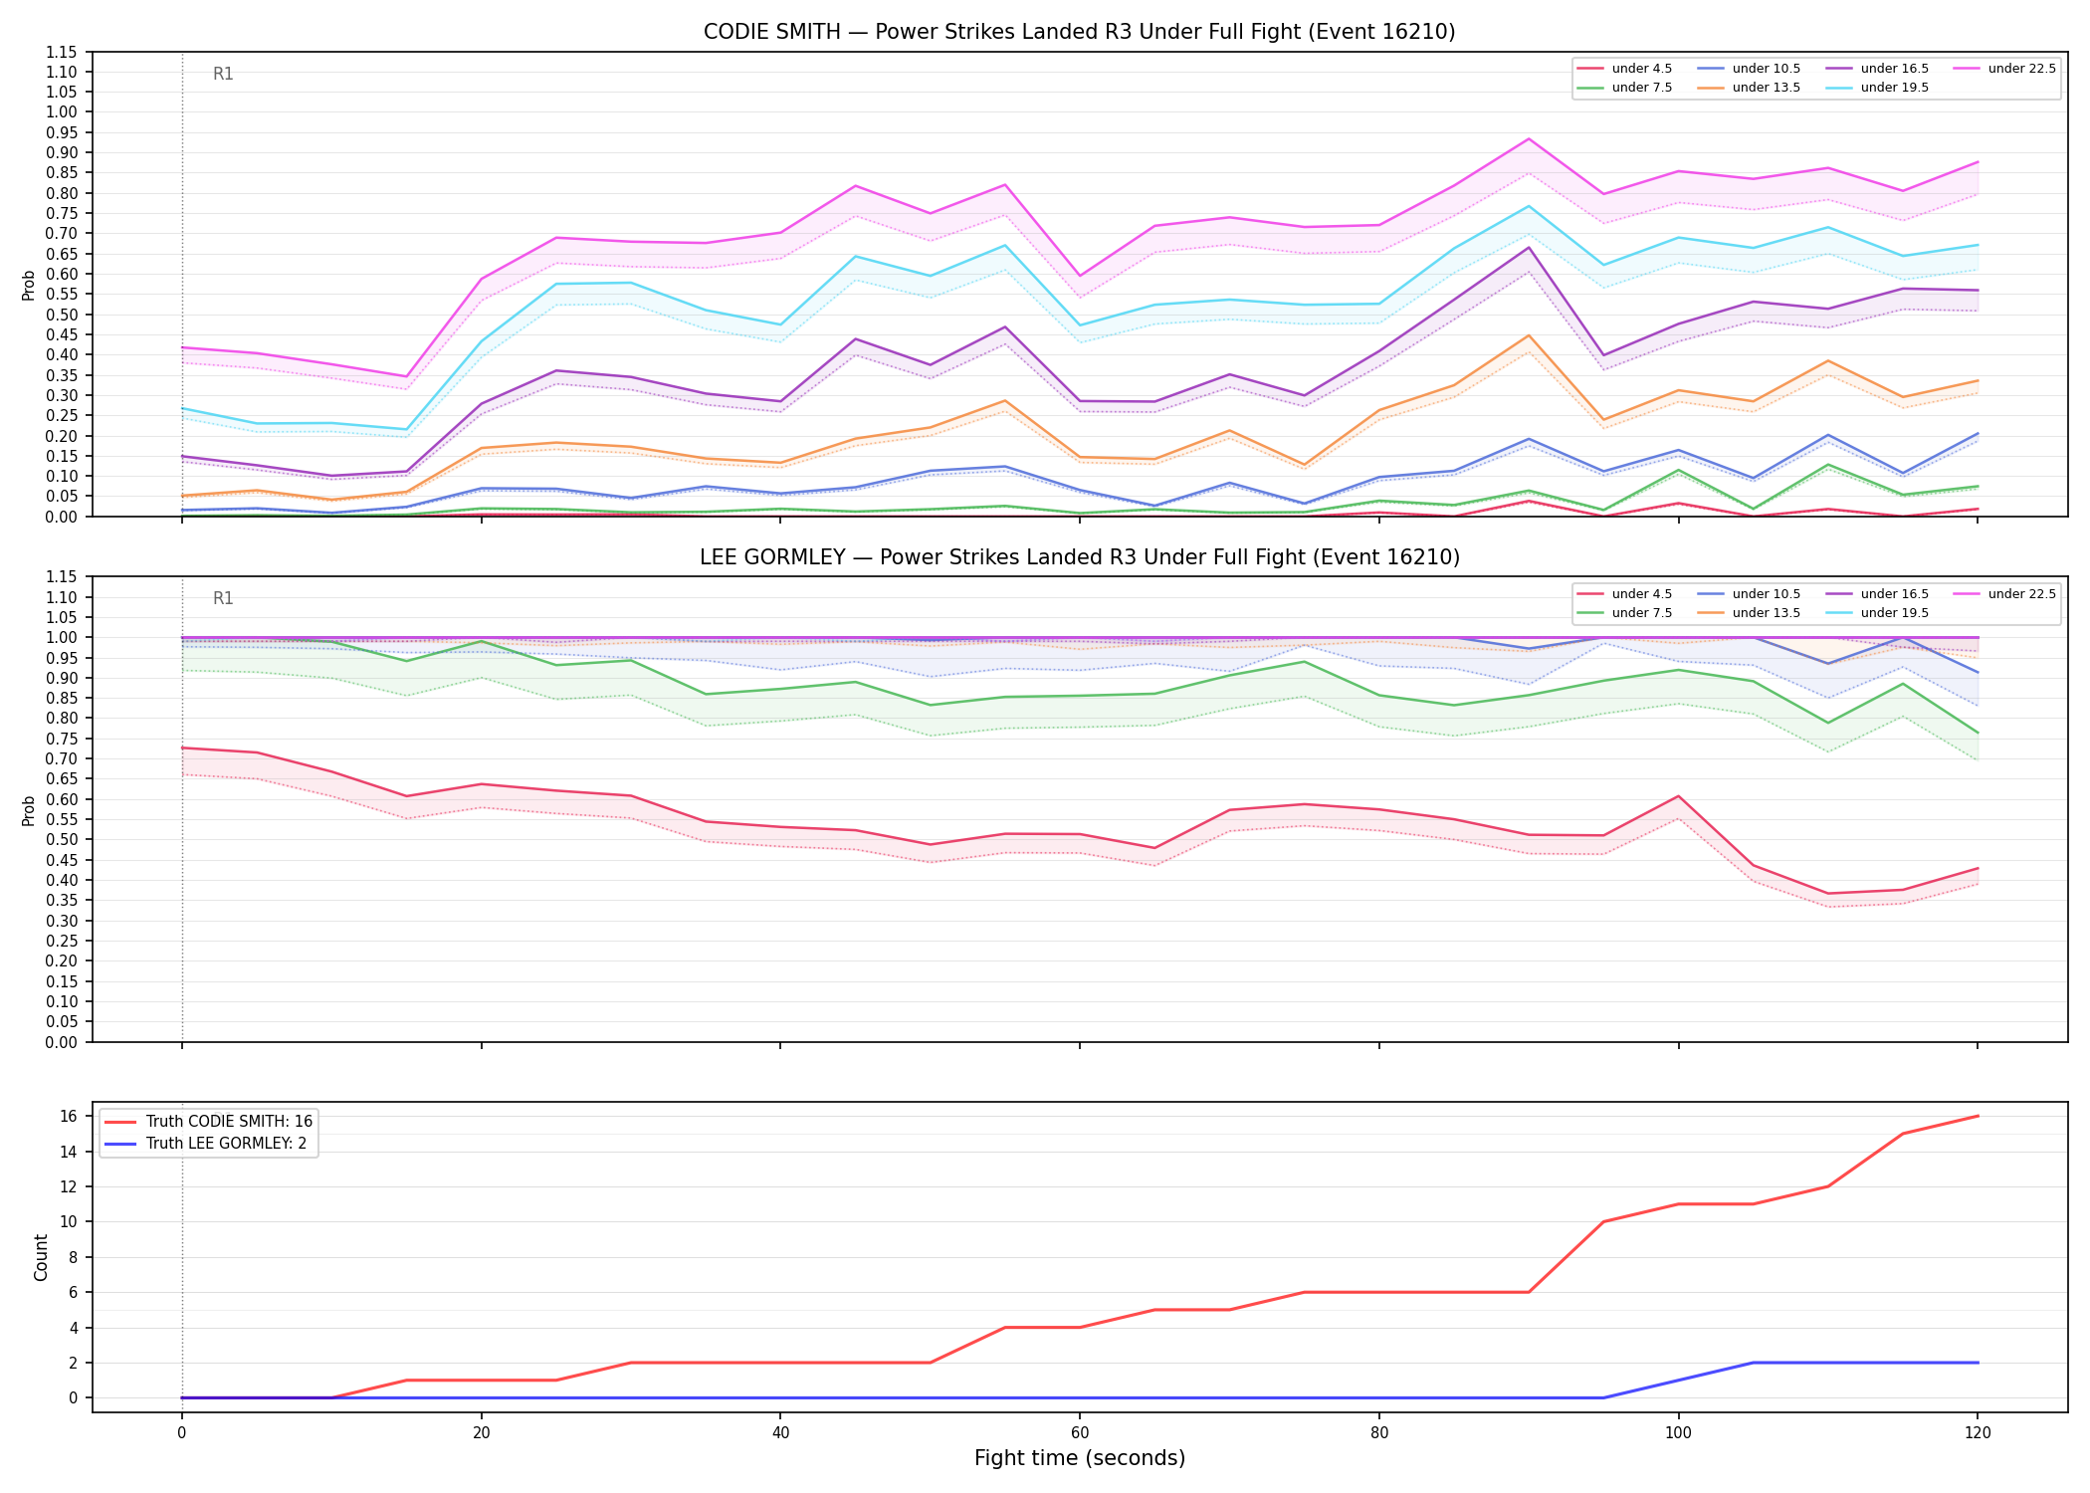Image resolution: width=2090 pixels, height=1493 pixels.
Task: Click the 'Prob' label on Lee Gormley chart
Action: tap(29, 810)
